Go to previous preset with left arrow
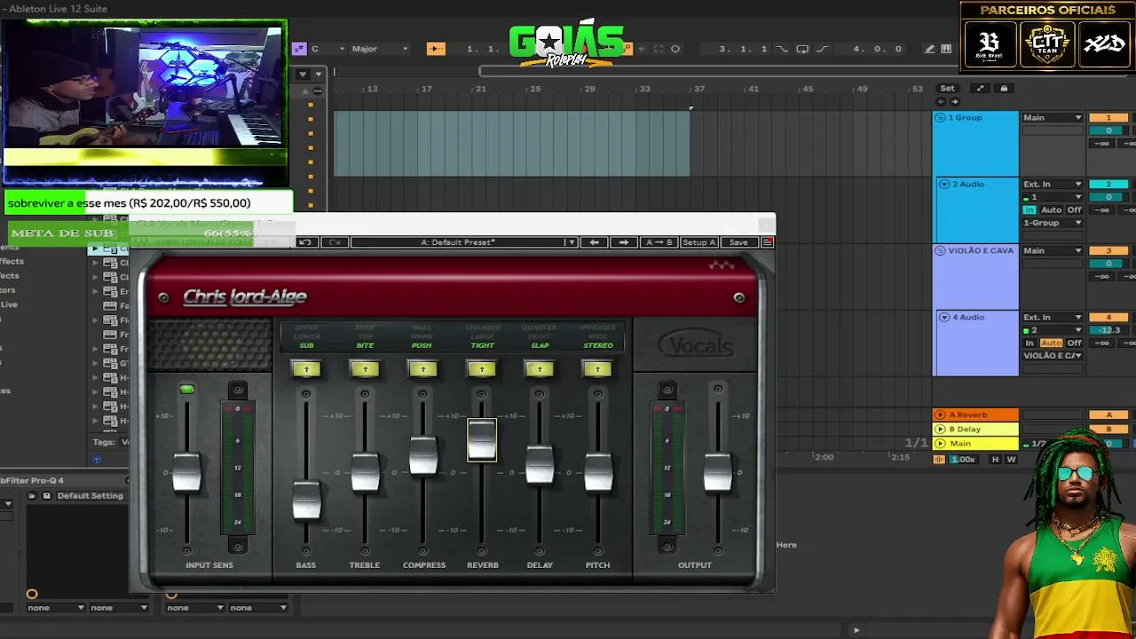 (x=594, y=242)
